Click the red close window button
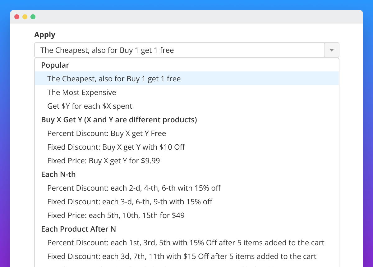Screen dimensions: 373x267 coord(17,17)
